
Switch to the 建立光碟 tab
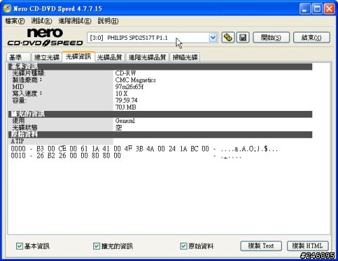[47, 57]
